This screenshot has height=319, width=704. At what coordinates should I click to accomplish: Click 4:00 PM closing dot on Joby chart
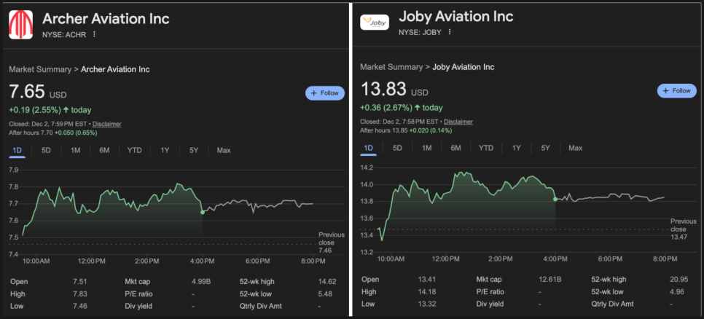point(555,199)
